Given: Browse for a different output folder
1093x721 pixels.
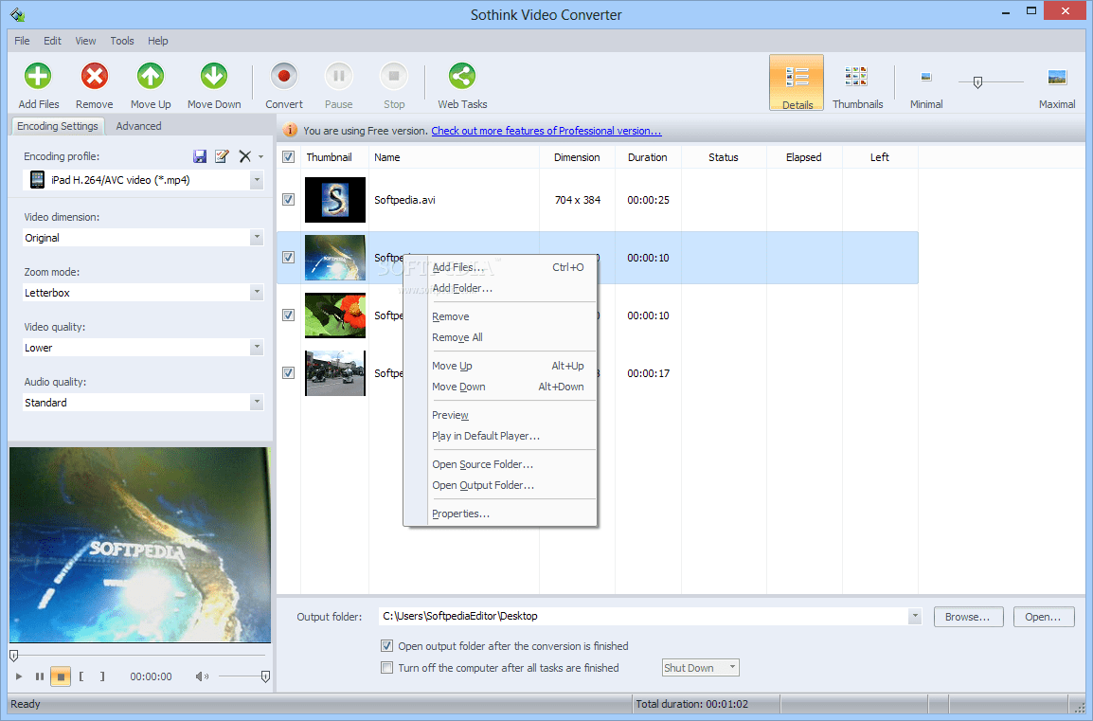Looking at the screenshot, I should (968, 616).
